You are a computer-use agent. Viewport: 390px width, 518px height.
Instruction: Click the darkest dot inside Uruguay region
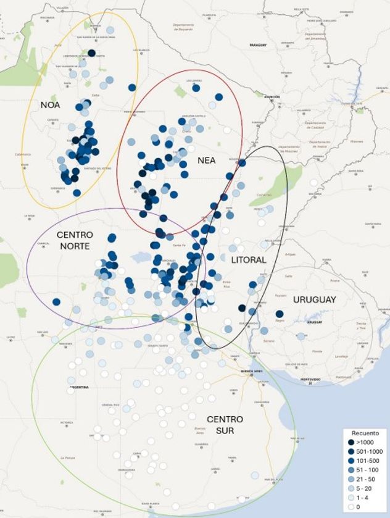280,314
